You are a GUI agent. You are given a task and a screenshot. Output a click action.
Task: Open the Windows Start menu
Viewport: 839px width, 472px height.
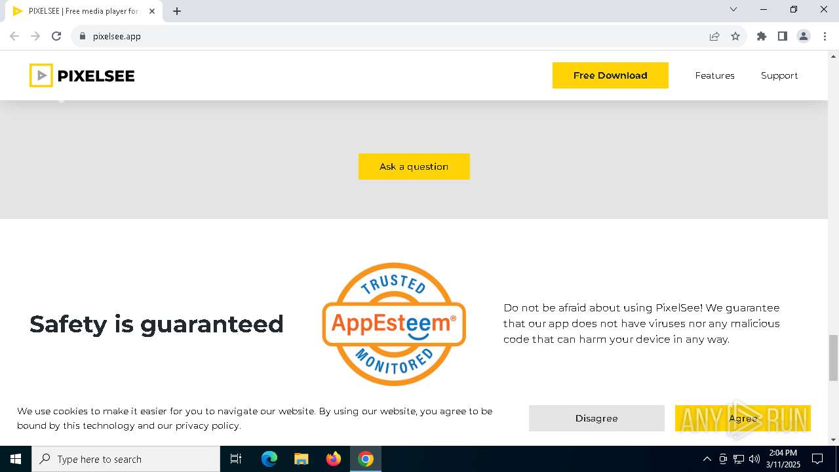pos(16,459)
